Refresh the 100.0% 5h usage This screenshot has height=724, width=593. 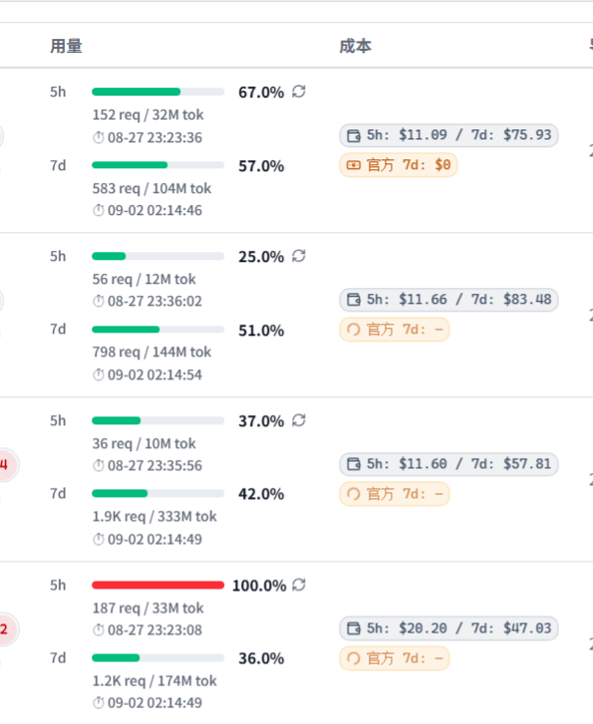click(299, 585)
